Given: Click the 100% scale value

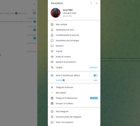Looking at the screenshot, I should point(95,80).
